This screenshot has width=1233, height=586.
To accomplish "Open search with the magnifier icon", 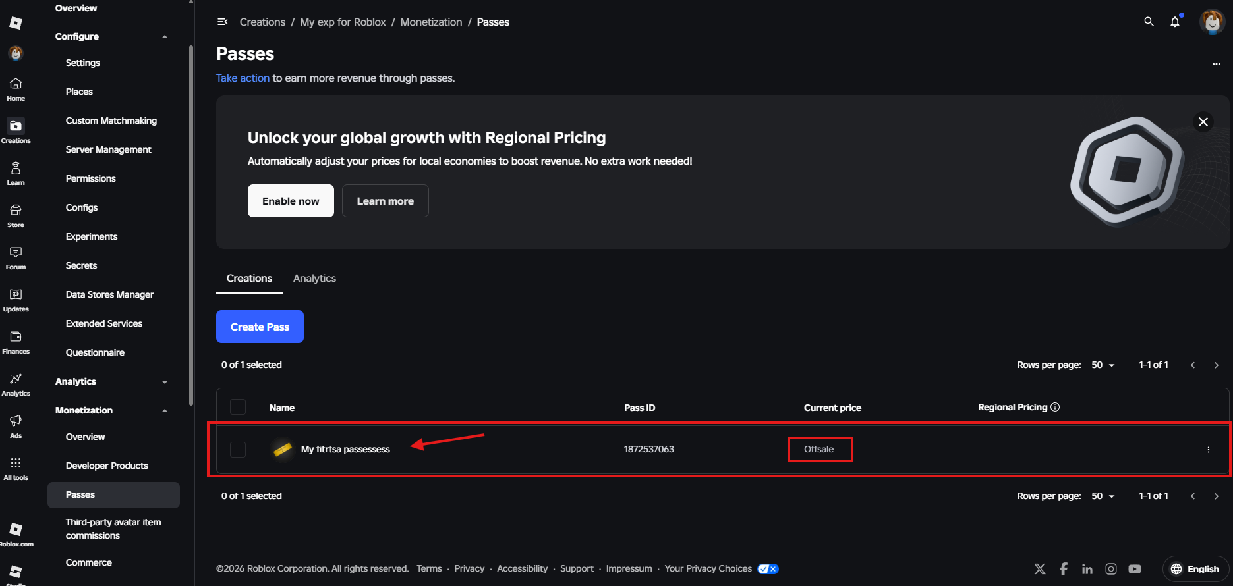I will coord(1149,22).
